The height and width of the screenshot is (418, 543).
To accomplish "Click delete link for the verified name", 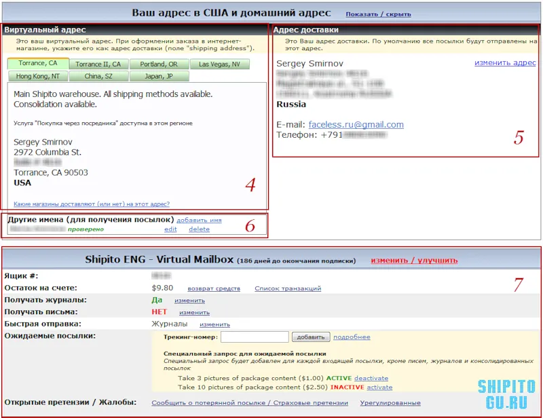I will click(x=199, y=229).
